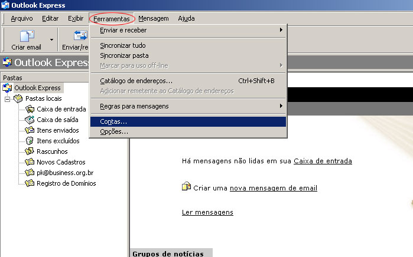The height and width of the screenshot is (257, 413).
Task: Click the Criar email toolbar icon
Action: (27, 35)
